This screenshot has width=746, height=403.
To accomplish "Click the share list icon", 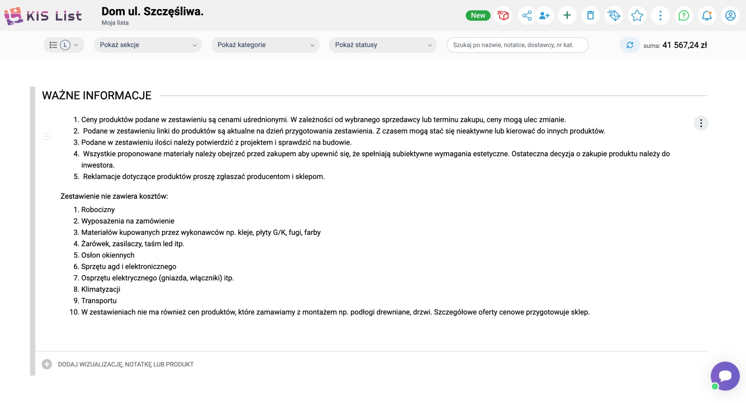I will pos(527,16).
